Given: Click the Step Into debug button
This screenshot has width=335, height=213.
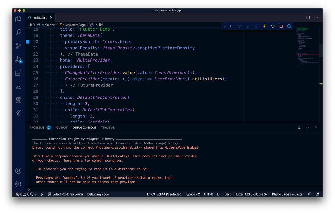Looking at the screenshot, I should tap(248, 26).
